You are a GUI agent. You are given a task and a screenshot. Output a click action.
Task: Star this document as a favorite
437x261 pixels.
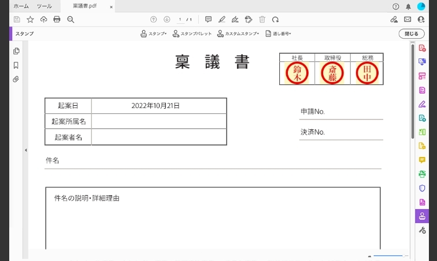(30, 20)
